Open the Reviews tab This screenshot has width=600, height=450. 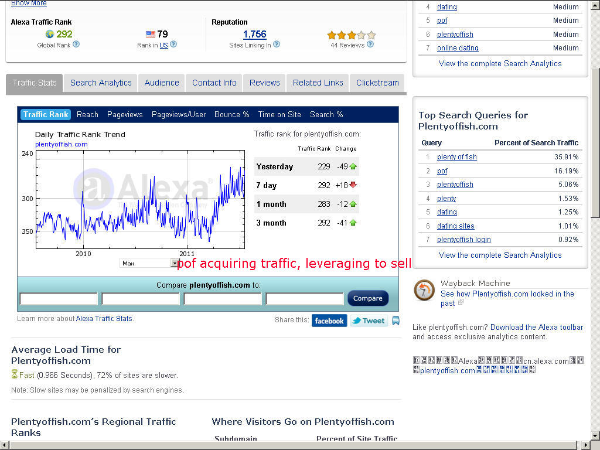point(264,83)
